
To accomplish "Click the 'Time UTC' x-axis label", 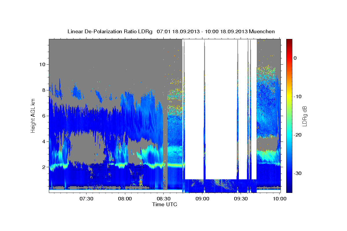I will (x=165, y=204).
